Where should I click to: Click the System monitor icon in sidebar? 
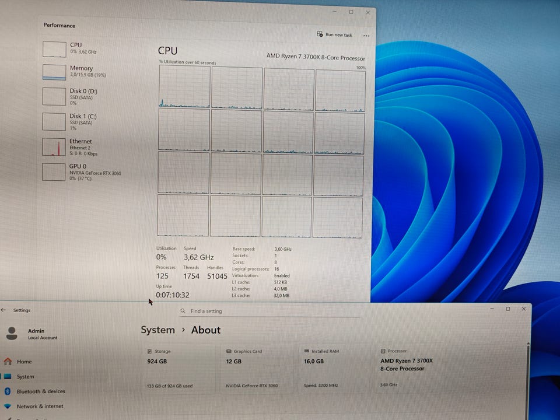8,376
